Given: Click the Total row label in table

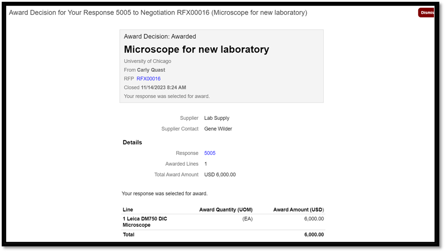Looking at the screenshot, I should (129, 235).
